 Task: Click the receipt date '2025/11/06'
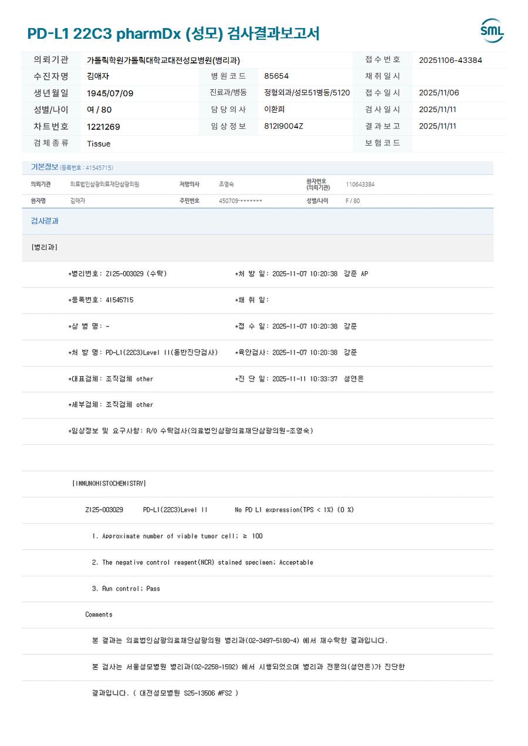click(x=439, y=93)
